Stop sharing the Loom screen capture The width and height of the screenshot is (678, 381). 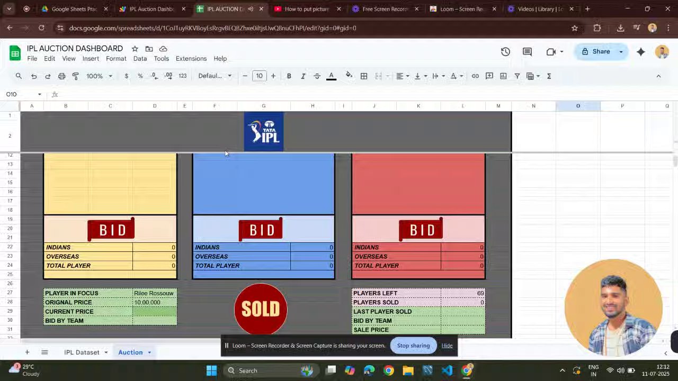(x=413, y=346)
